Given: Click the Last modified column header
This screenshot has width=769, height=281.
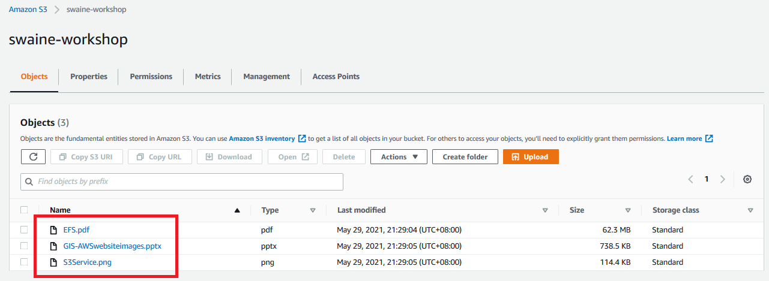Looking at the screenshot, I should tap(361, 210).
